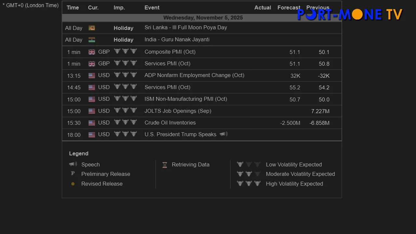
Task: Click importance bulls for Crude Oil Inventories
Action: click(x=125, y=122)
